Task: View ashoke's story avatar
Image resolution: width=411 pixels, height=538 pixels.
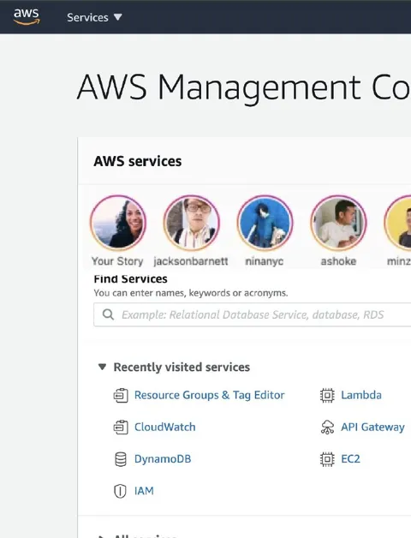Action: (x=338, y=223)
